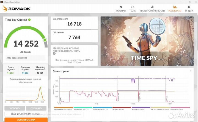Open ОПЦИИ settings gear

(x=189, y=9)
